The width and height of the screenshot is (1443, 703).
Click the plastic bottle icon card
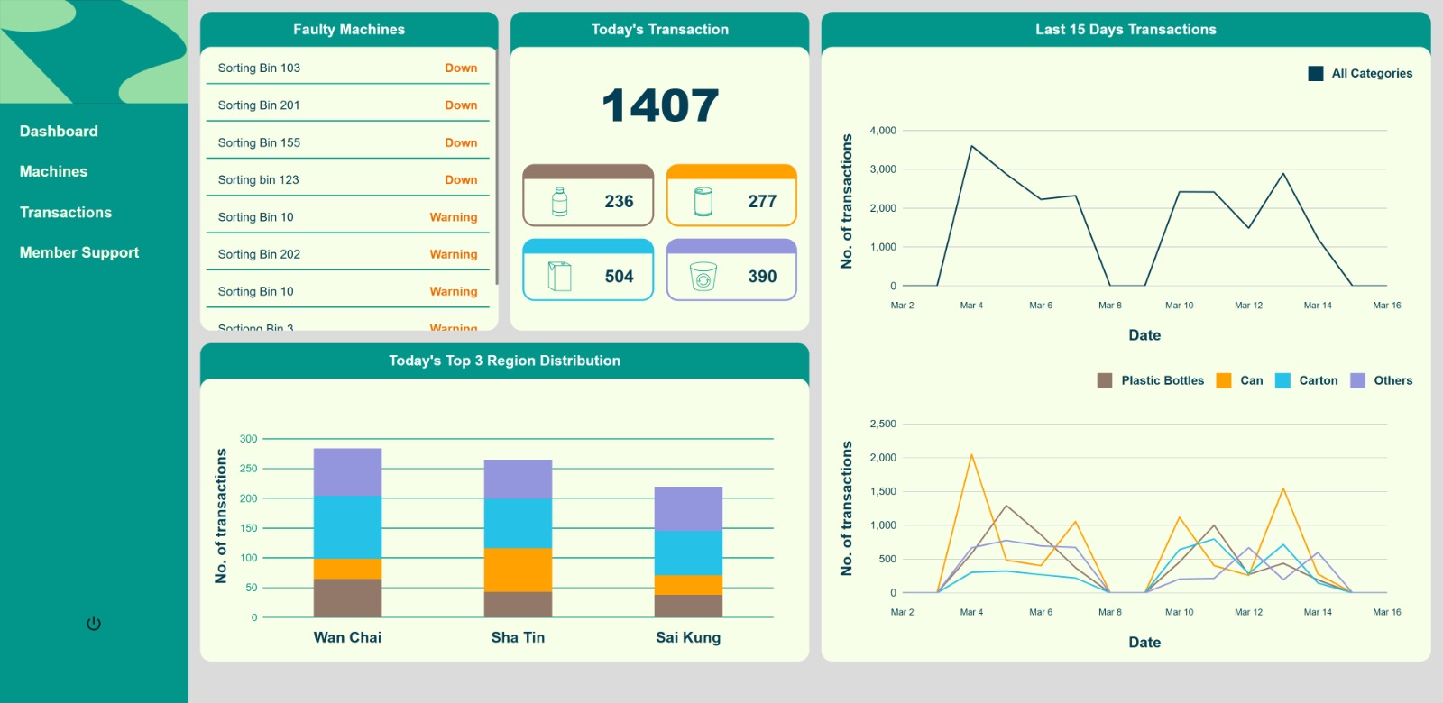tap(559, 202)
